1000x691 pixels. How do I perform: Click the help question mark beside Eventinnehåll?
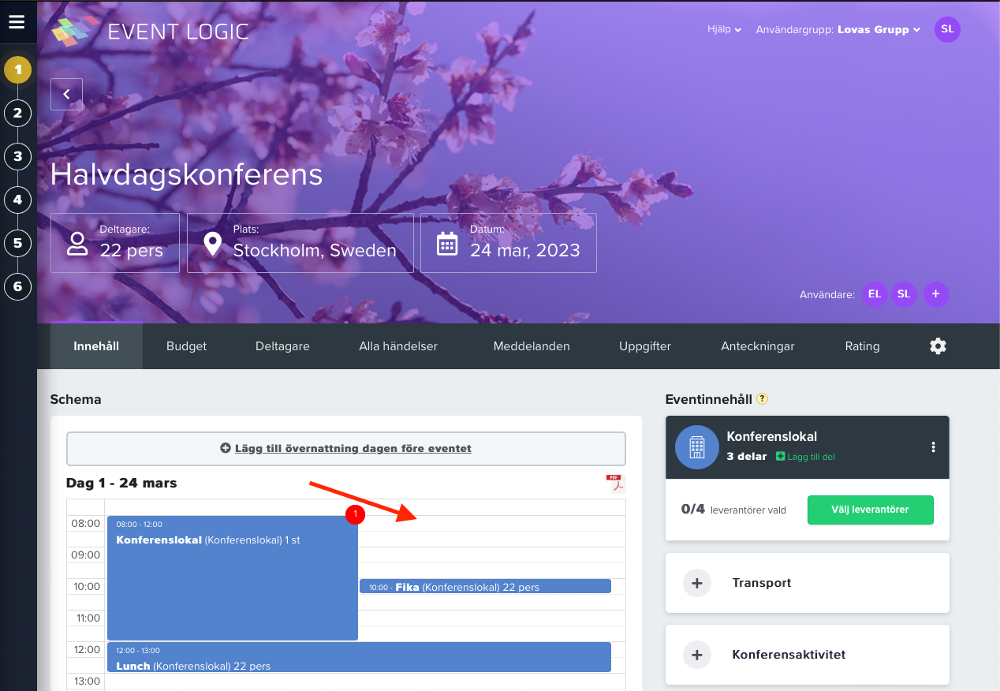762,399
